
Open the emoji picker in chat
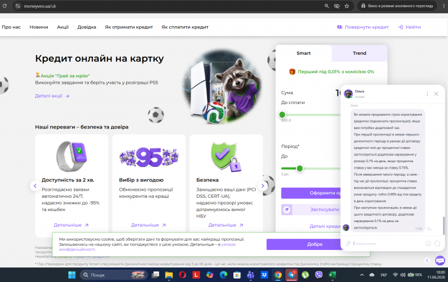(x=428, y=243)
